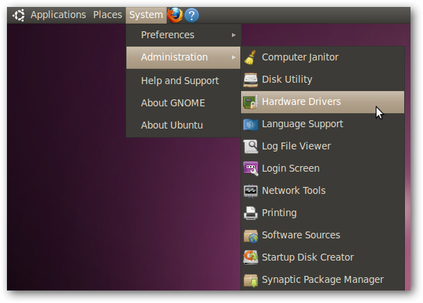Launch Synaptic Package Manager by its label
423x303 pixels.
(x=323, y=280)
